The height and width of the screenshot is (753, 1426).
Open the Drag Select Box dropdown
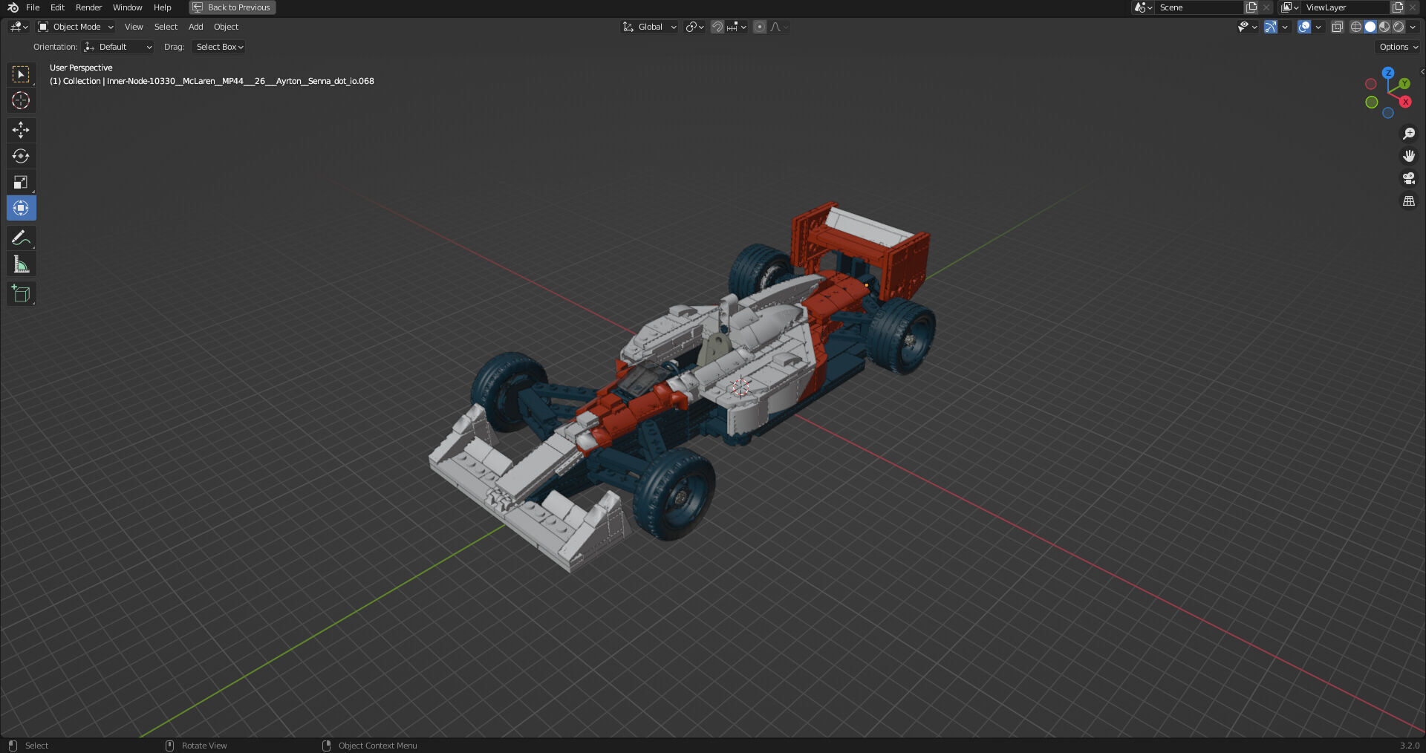coord(219,47)
